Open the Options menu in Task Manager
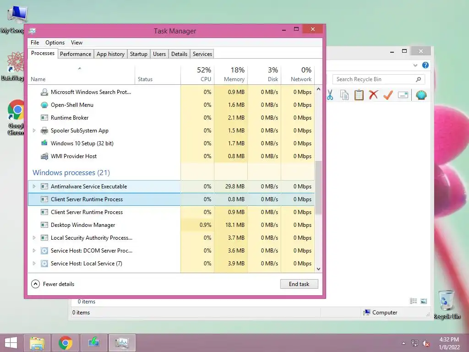 (x=55, y=43)
